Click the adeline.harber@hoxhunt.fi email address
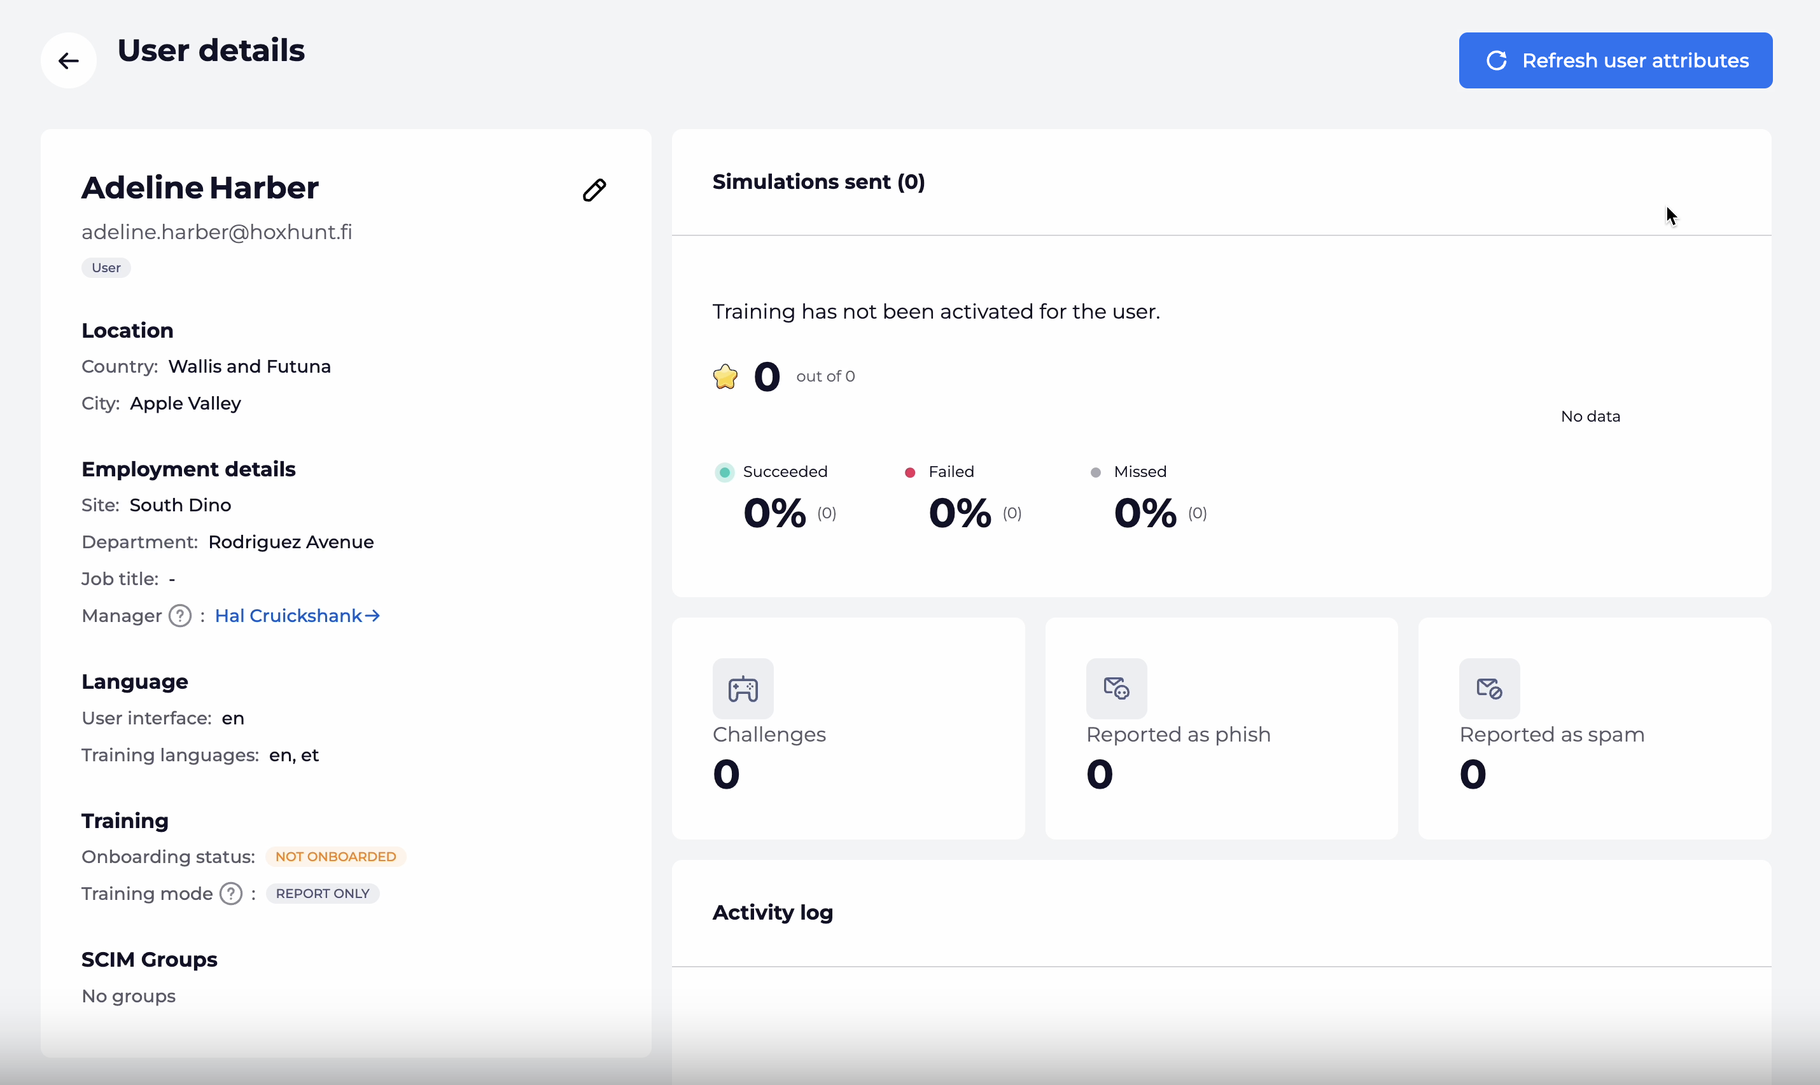1820x1085 pixels. [x=216, y=232]
